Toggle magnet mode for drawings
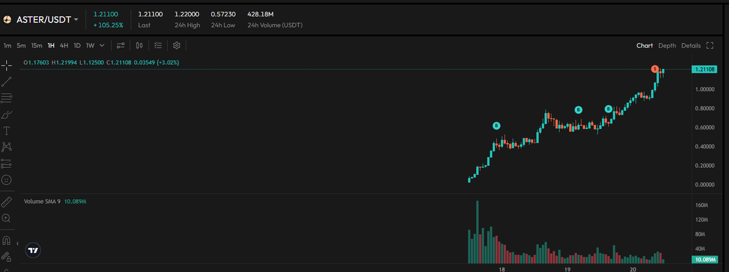The height and width of the screenshot is (272, 729). (x=7, y=240)
